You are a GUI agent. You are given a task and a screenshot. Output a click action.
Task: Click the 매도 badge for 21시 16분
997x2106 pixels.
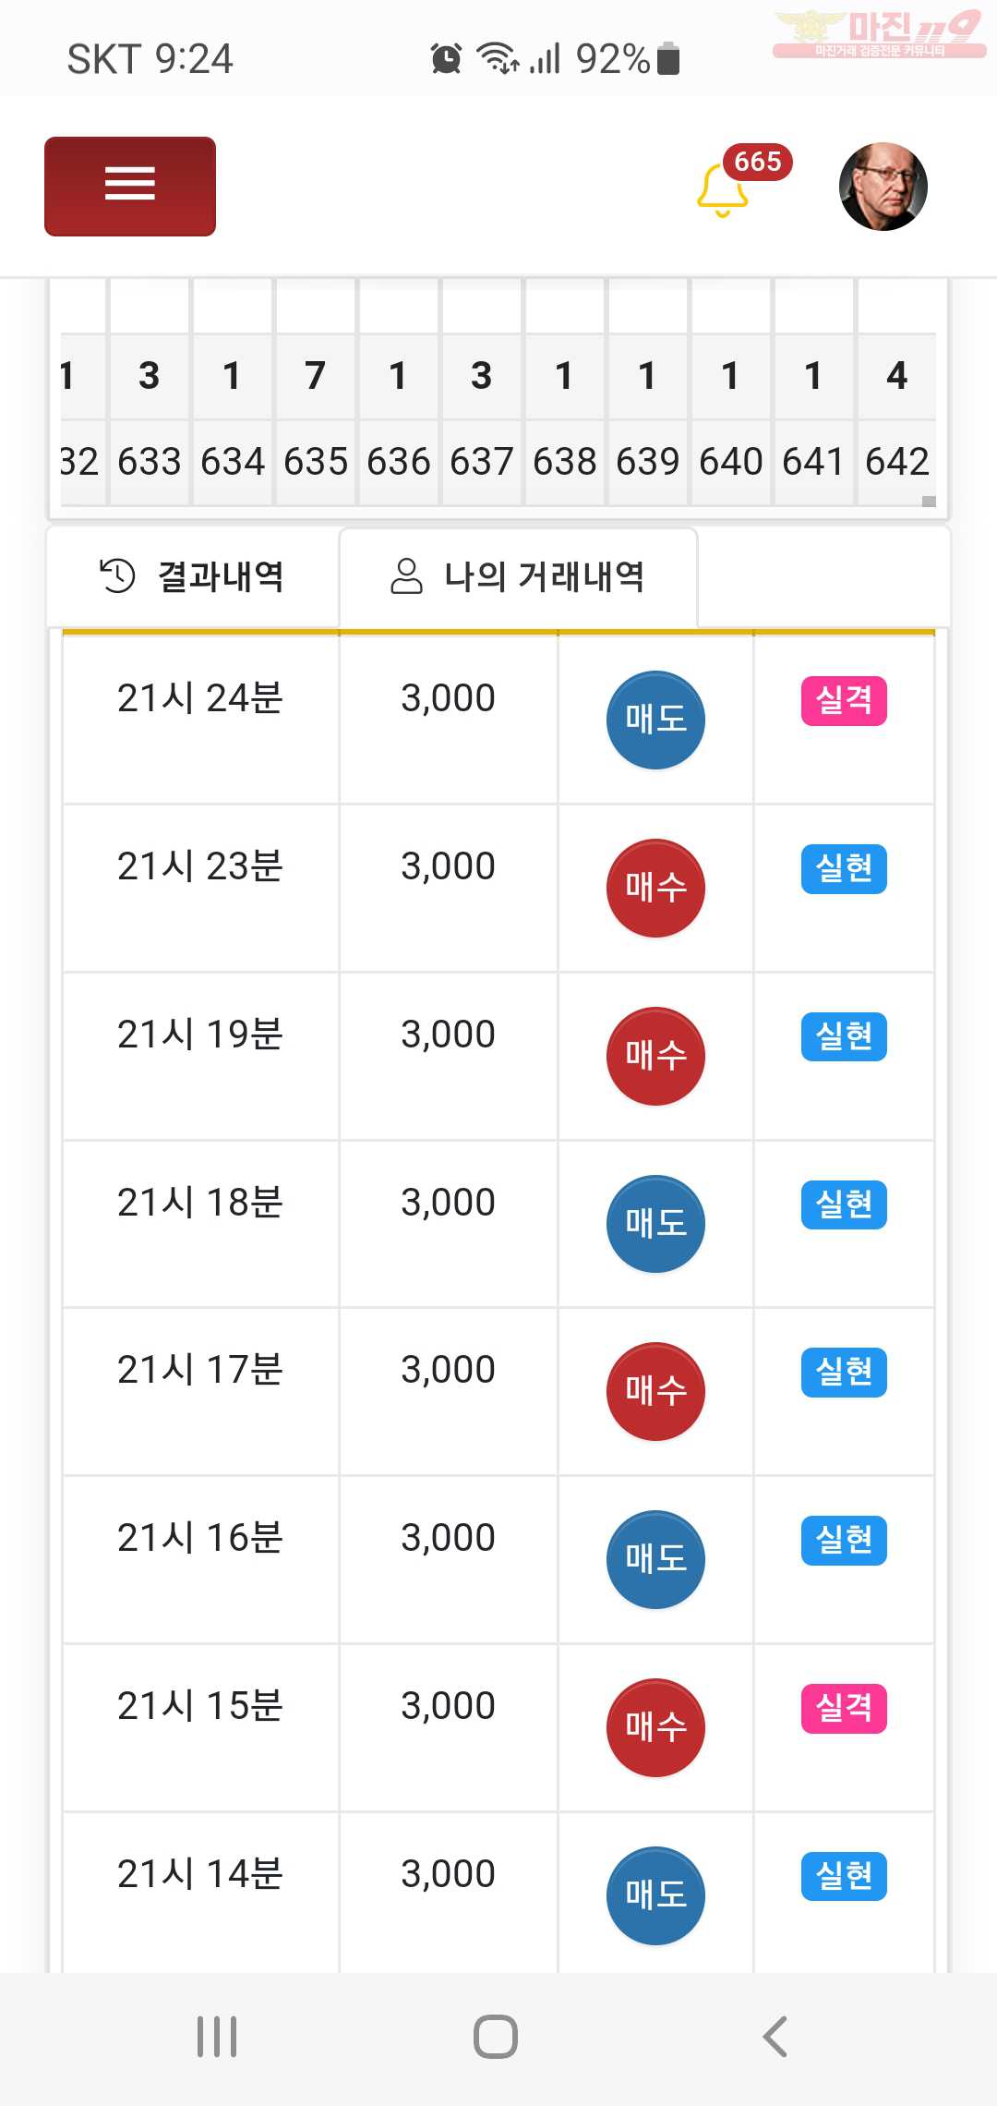[x=655, y=1559]
